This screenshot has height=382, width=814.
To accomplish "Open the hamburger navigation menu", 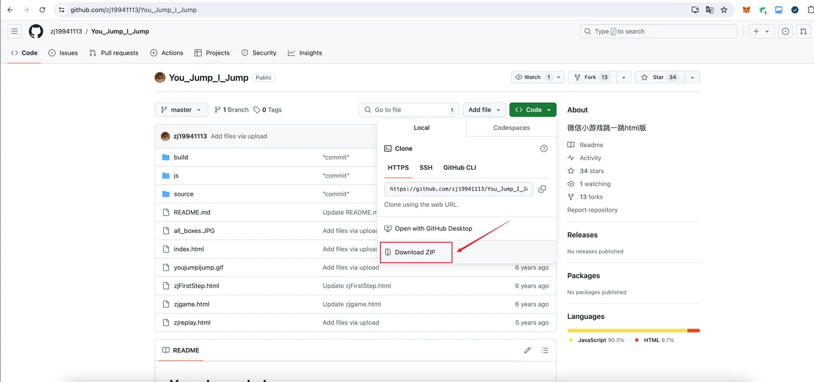I will point(15,31).
